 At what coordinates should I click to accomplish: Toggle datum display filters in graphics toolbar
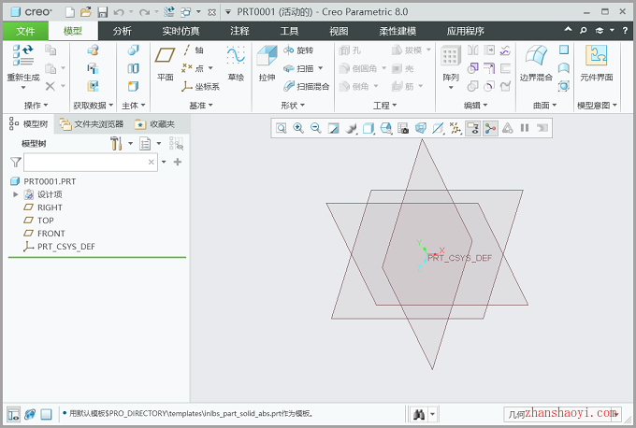(x=455, y=128)
